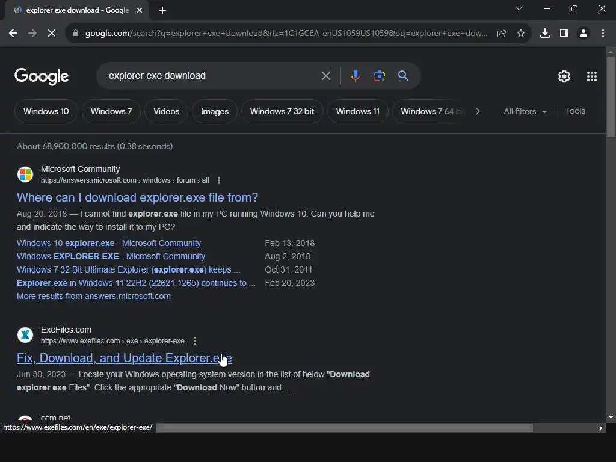Filter results by Windows 10
Image resolution: width=616 pixels, height=462 pixels.
pyautogui.click(x=46, y=111)
